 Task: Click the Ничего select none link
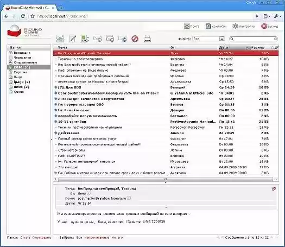117,238
